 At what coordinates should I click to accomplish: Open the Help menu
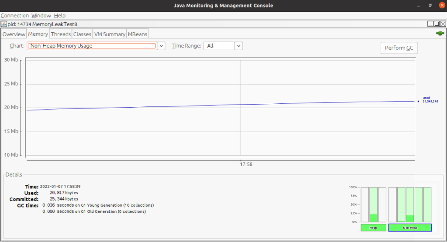pos(60,15)
